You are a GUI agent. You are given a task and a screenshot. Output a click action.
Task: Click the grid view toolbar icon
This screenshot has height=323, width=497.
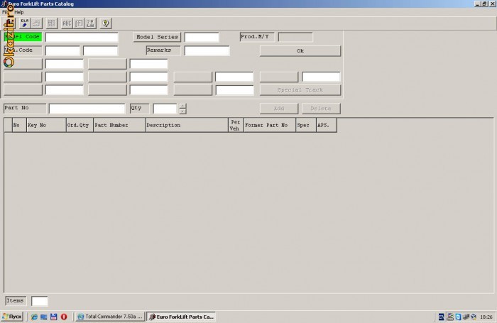(x=51, y=23)
